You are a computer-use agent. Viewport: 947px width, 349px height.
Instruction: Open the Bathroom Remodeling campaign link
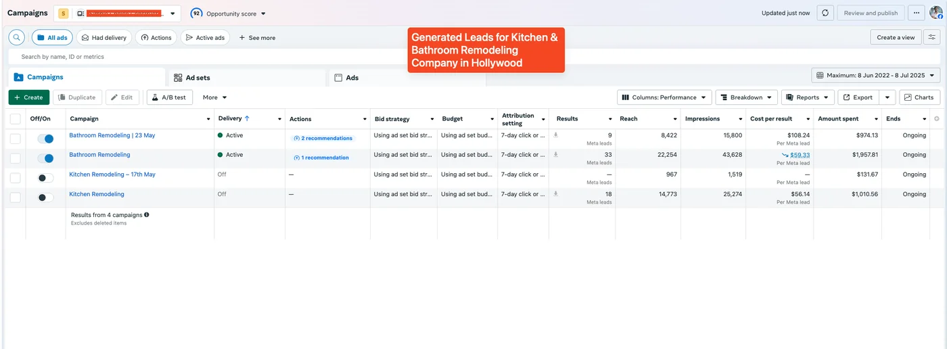[x=99, y=155]
